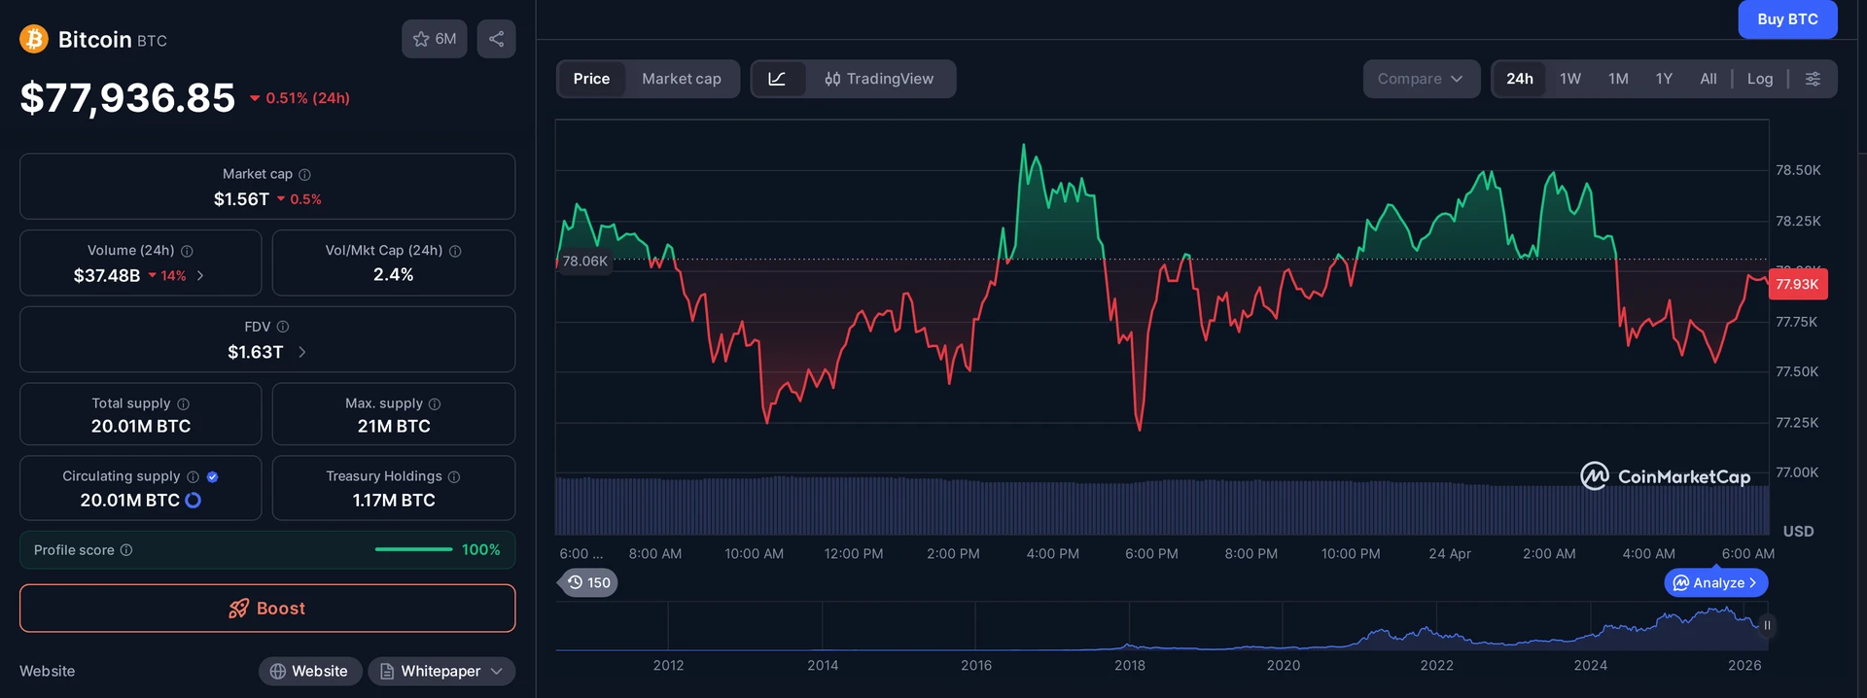The image size is (1867, 698).
Task: Click the Circulating supply info icon
Action: coord(193,476)
